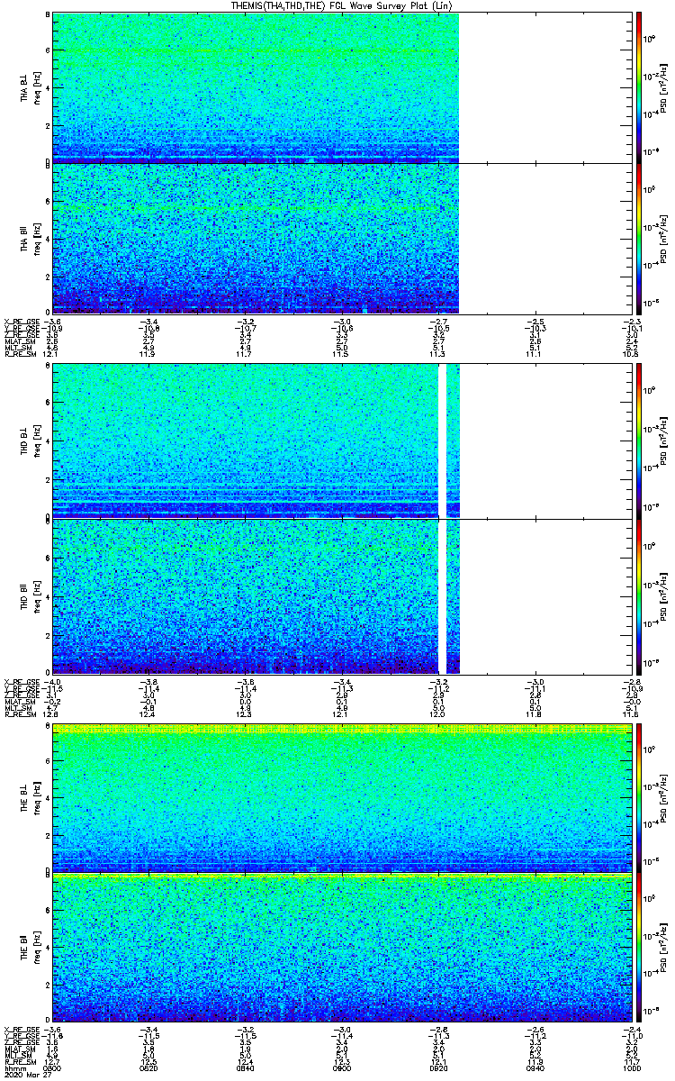Select the THE B-parallel spectrogram panel
The image size is (675, 1081).
(342, 948)
